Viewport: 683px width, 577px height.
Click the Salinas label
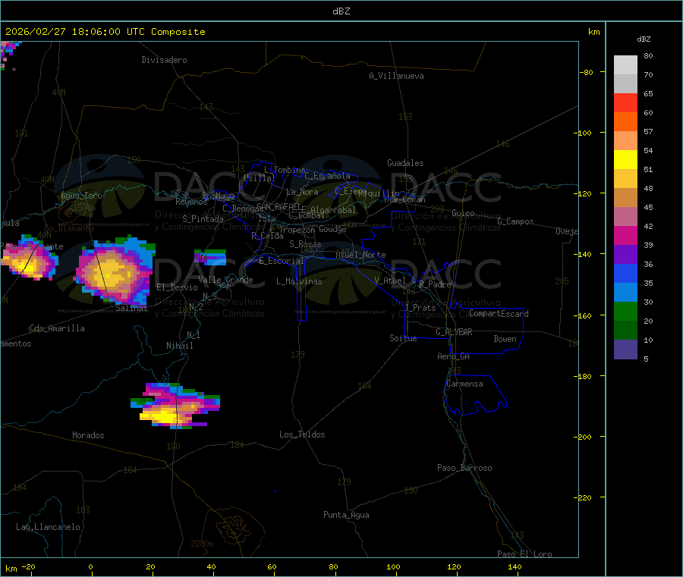click(x=131, y=308)
